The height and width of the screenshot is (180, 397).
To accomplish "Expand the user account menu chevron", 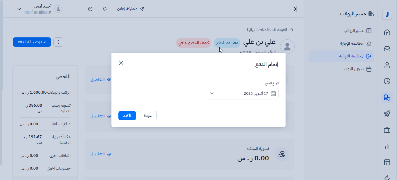I will pyautogui.click(x=19, y=9).
